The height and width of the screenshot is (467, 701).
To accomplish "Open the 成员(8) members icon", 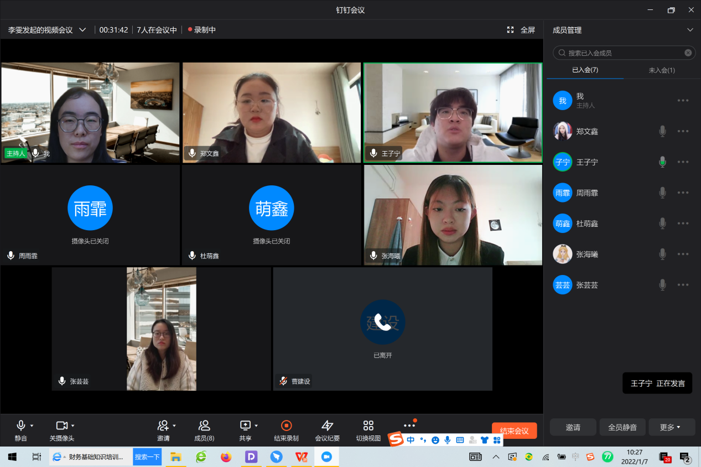I will (204, 426).
